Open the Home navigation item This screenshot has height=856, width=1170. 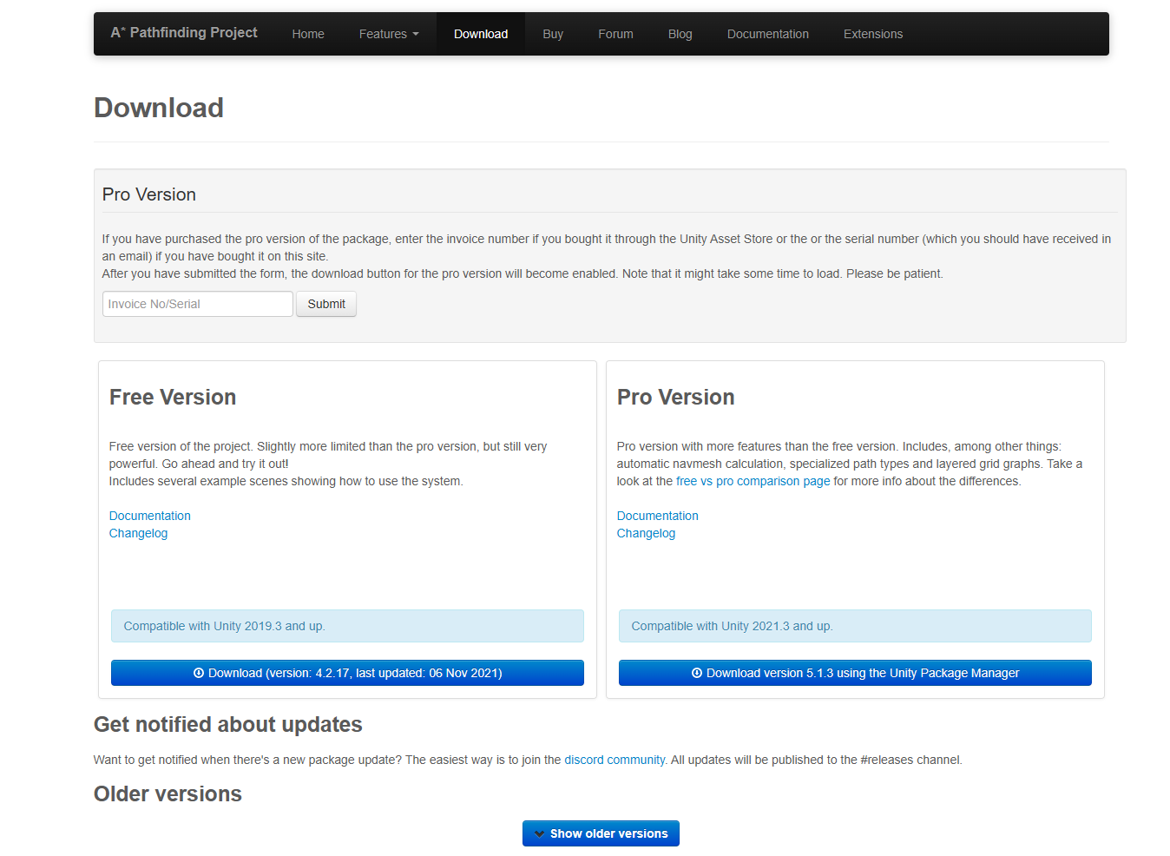[308, 34]
